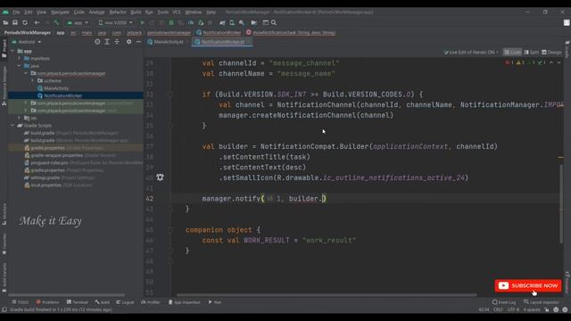Fold companion object block at line 45
571x321 pixels.
point(170,230)
